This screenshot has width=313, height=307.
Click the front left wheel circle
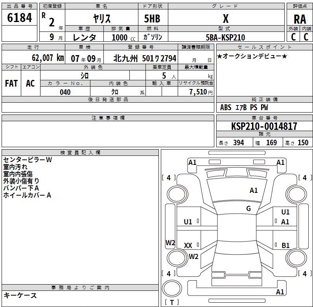(x=177, y=194)
